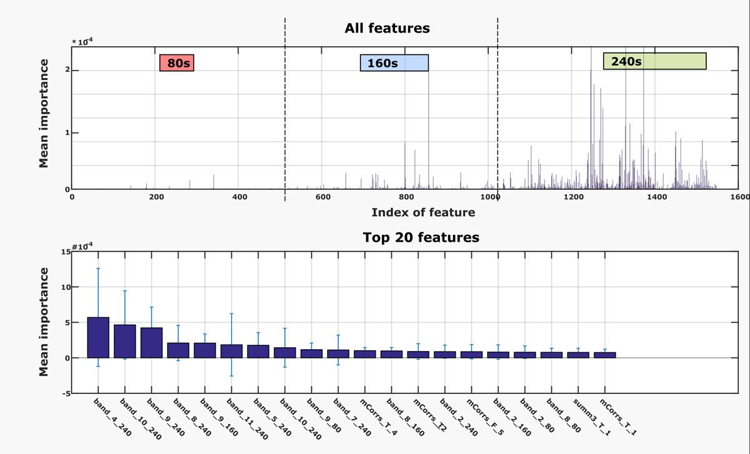
Task: Click the tallest spike in the 160s region
Action: click(428, 131)
